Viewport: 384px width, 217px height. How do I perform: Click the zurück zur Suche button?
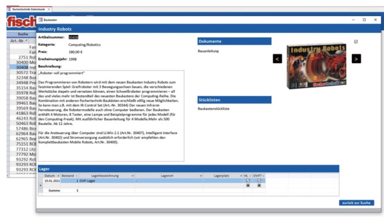coord(356,203)
